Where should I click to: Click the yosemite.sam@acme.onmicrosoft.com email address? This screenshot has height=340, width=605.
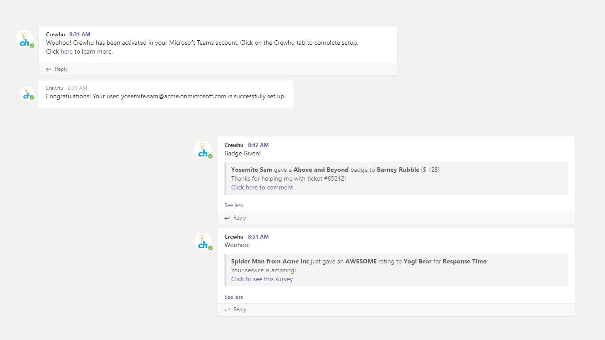coord(174,96)
